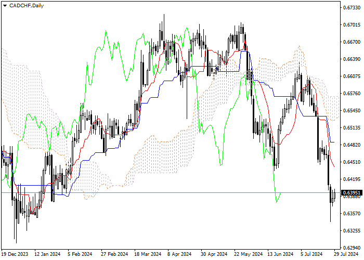Click the 0.66390 price axis label
This screenshot has height=260, width=364.
tap(352, 59)
